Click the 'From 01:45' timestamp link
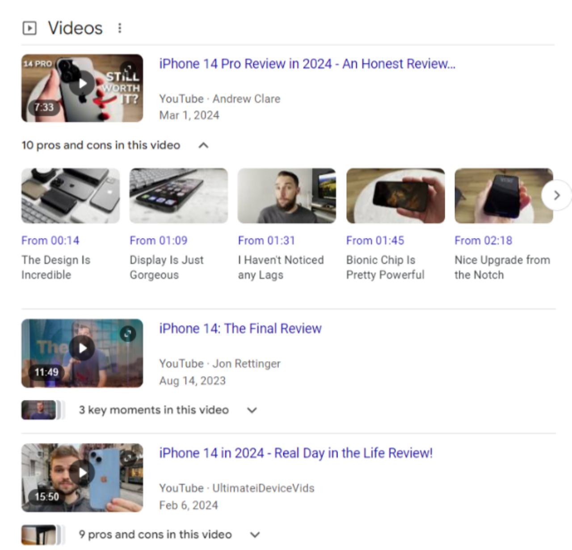 374,240
